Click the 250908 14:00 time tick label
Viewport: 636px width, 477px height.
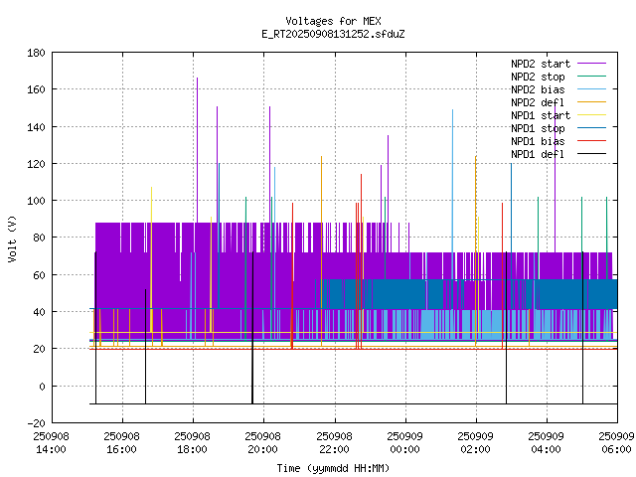pyautogui.click(x=51, y=441)
